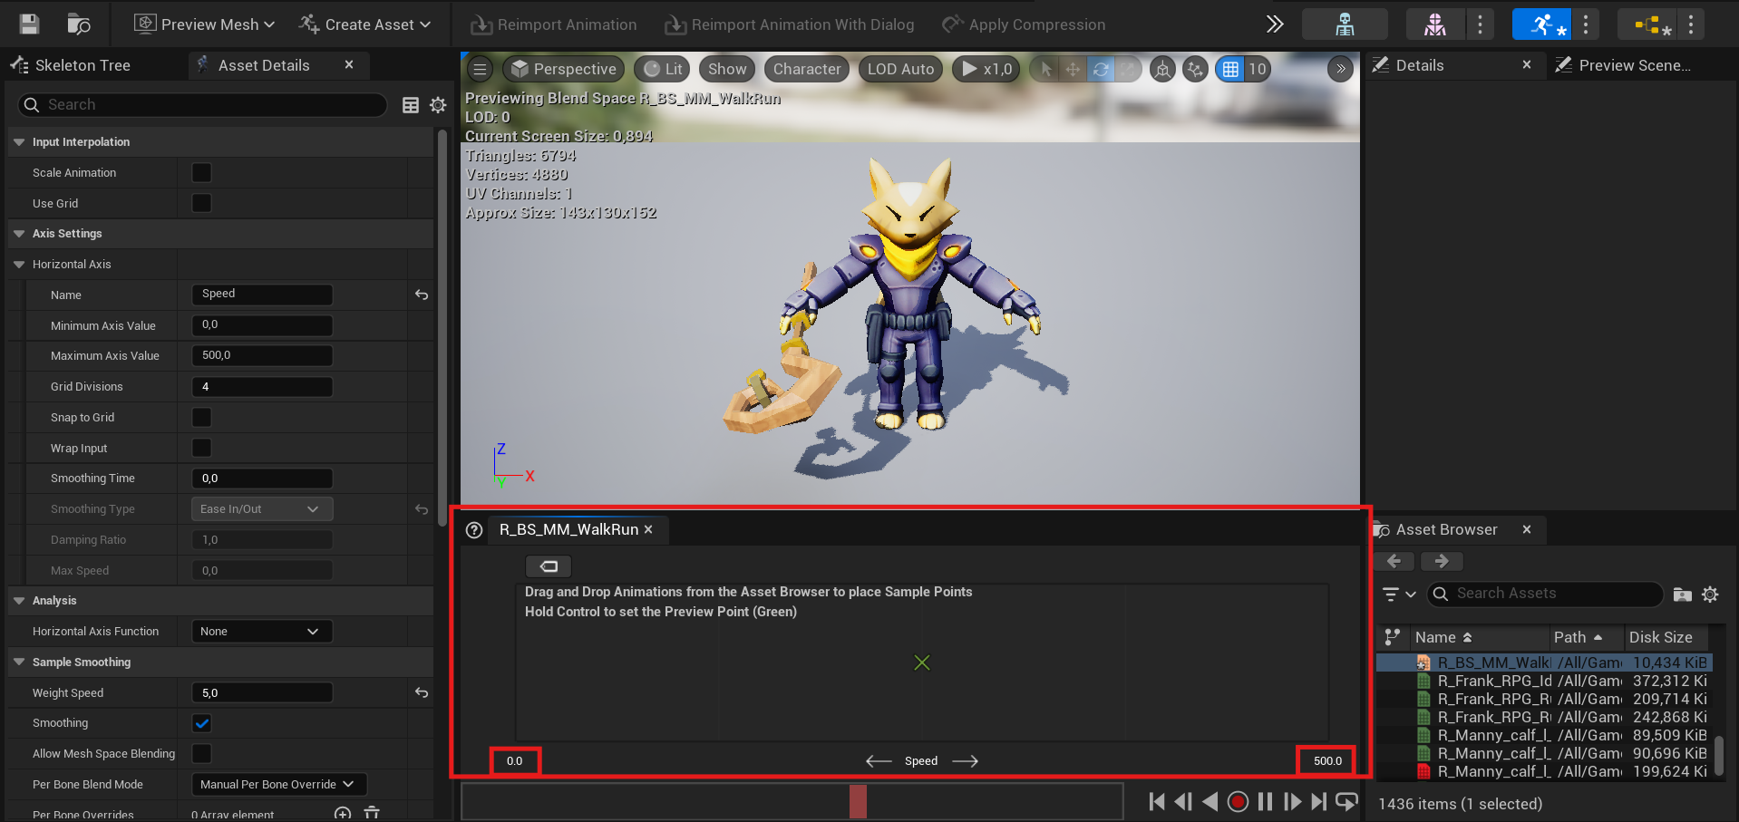Open Asset Details settings gear
This screenshot has height=822, width=1739.
point(438,105)
